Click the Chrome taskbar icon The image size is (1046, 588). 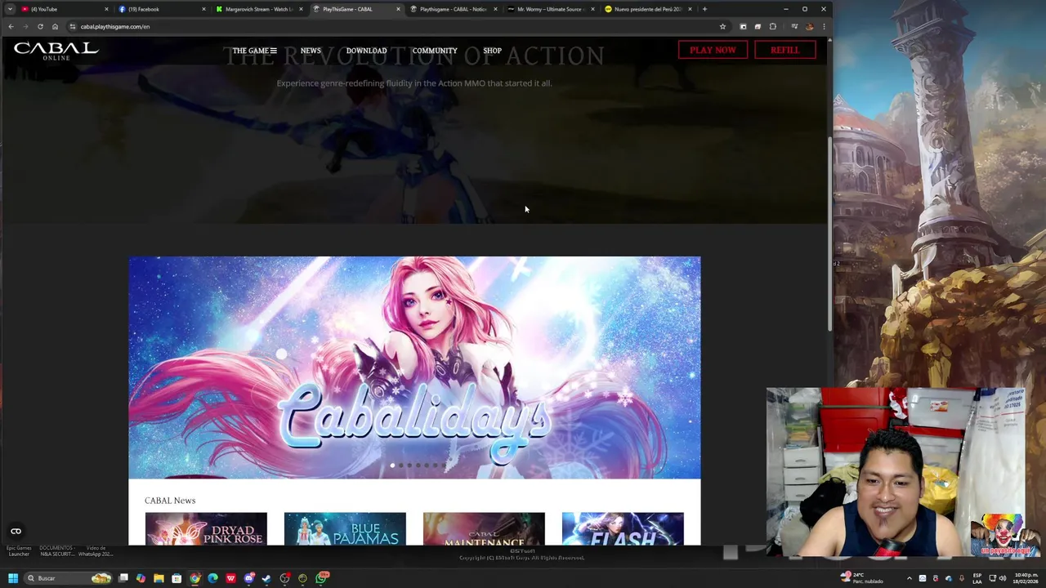click(x=194, y=578)
